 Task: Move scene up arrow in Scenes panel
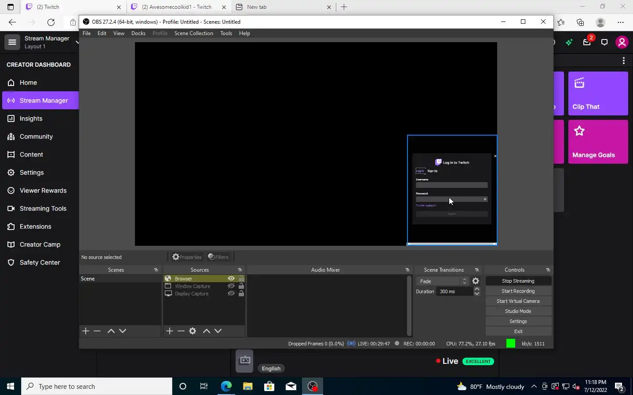pyautogui.click(x=111, y=331)
